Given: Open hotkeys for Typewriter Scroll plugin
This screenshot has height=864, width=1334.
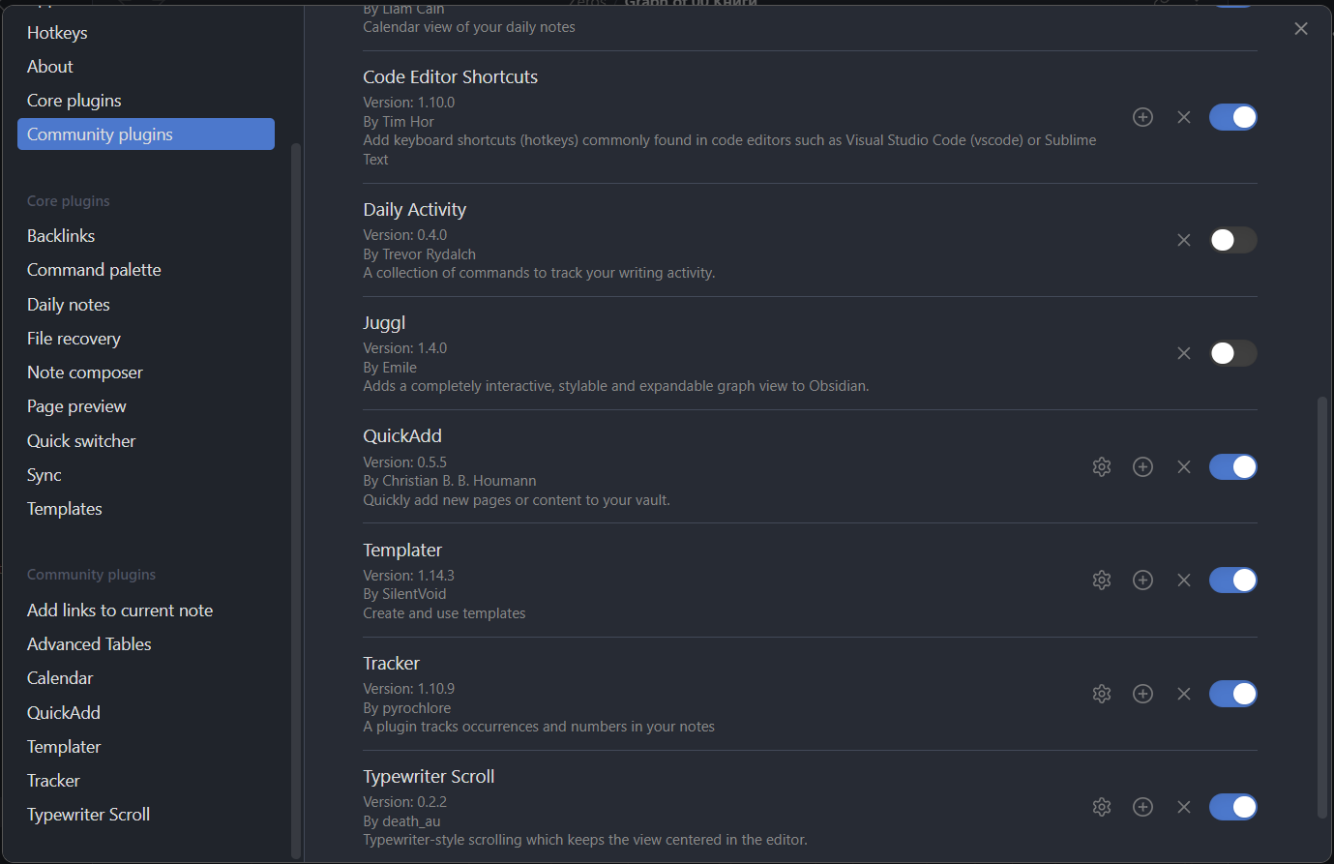Looking at the screenshot, I should pyautogui.click(x=1142, y=807).
